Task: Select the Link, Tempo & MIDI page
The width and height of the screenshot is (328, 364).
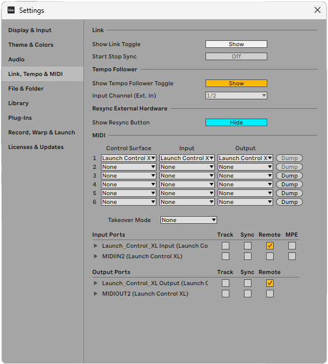Action: pos(43,74)
